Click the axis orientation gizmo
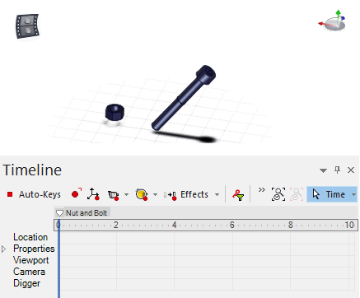This screenshot has width=360, height=298. [x=333, y=21]
